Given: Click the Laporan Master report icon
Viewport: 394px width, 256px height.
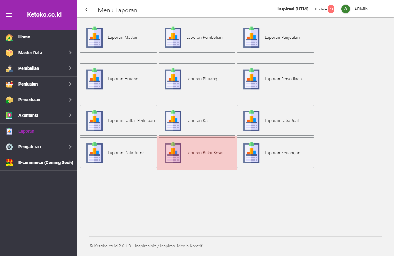Looking at the screenshot, I should click(94, 37).
